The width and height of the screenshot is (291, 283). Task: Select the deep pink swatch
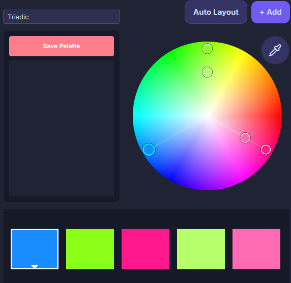click(x=145, y=249)
